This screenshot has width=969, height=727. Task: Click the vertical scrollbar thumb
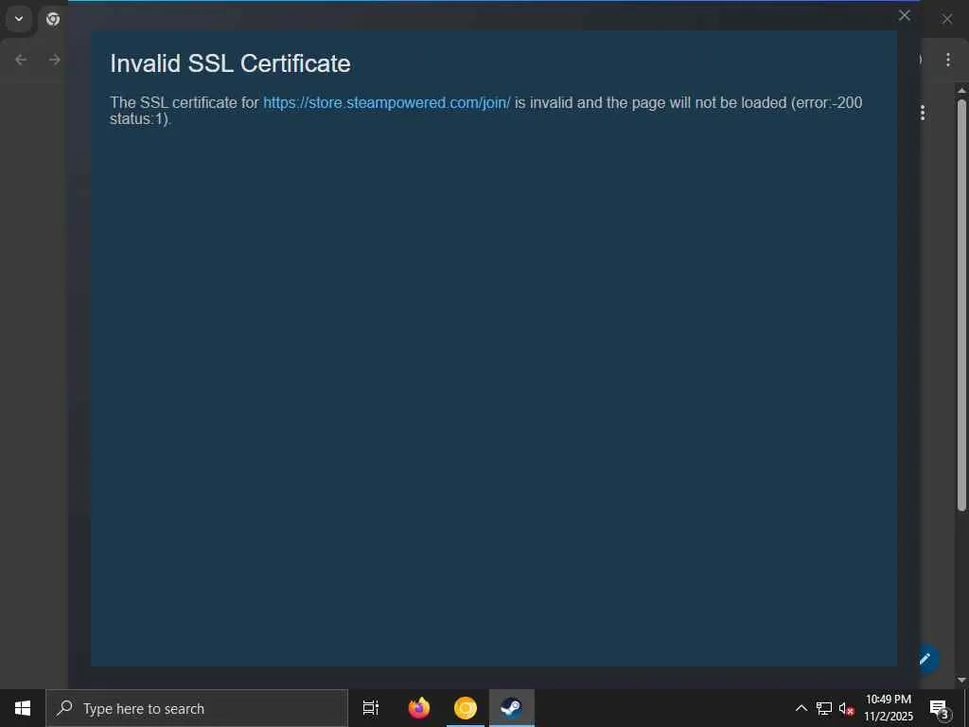[961, 304]
